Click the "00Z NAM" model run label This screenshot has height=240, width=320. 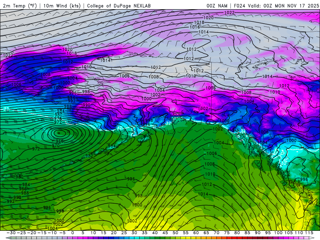coord(217,6)
